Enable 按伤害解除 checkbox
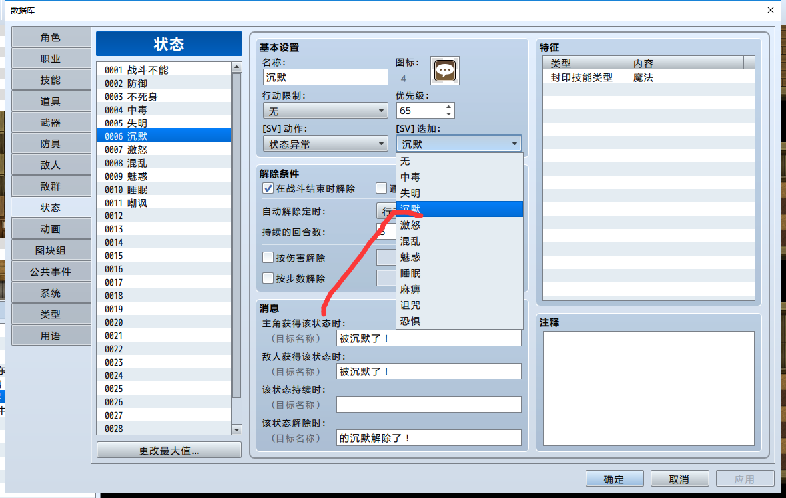786x498 pixels. [x=268, y=258]
